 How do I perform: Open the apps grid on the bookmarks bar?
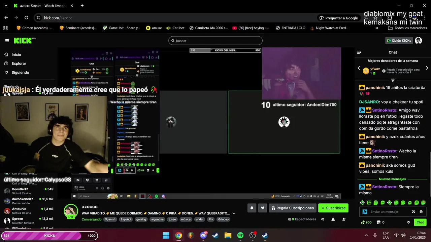pos(5,28)
